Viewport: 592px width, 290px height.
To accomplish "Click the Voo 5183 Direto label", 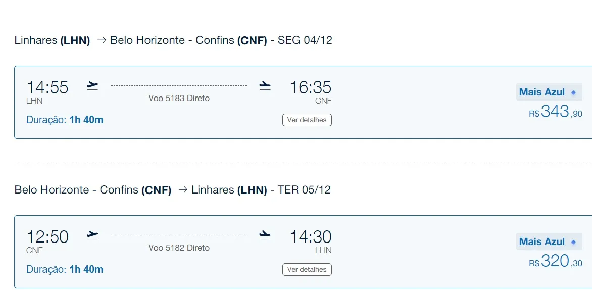I will [179, 98].
